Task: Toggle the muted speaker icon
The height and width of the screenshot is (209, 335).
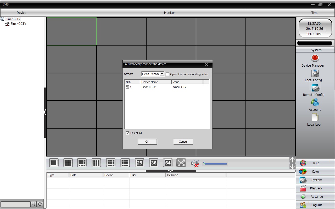Action: coord(195,163)
